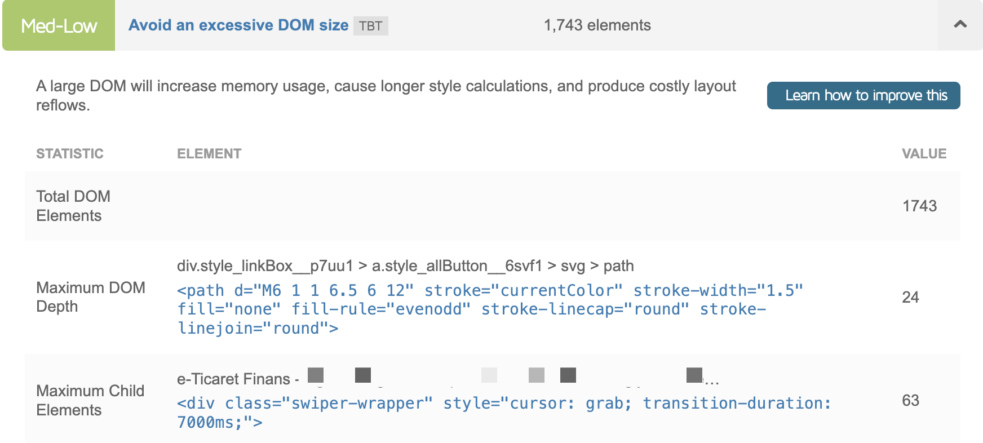
Task: Click the swiper-wrapper div code snippet
Action: tap(503, 413)
